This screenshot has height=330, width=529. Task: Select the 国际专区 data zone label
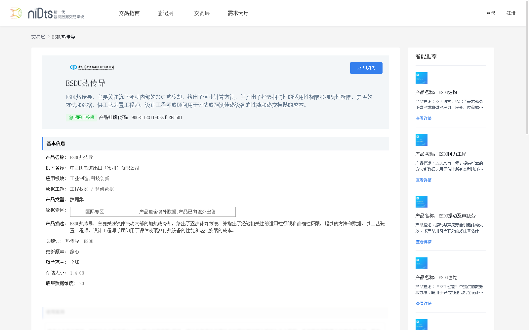coord(95,212)
